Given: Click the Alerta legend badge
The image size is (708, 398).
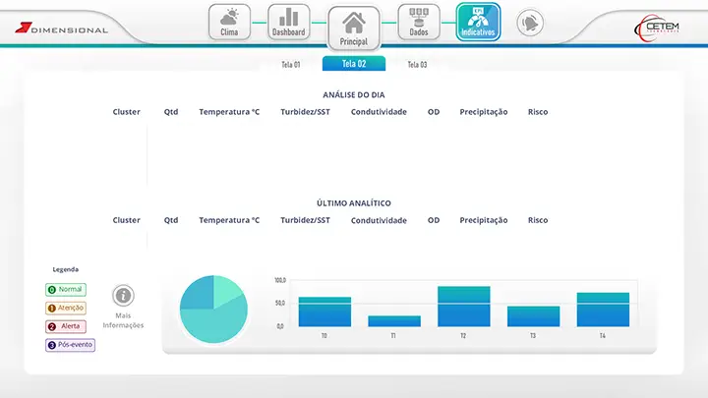Looking at the screenshot, I should [66, 326].
